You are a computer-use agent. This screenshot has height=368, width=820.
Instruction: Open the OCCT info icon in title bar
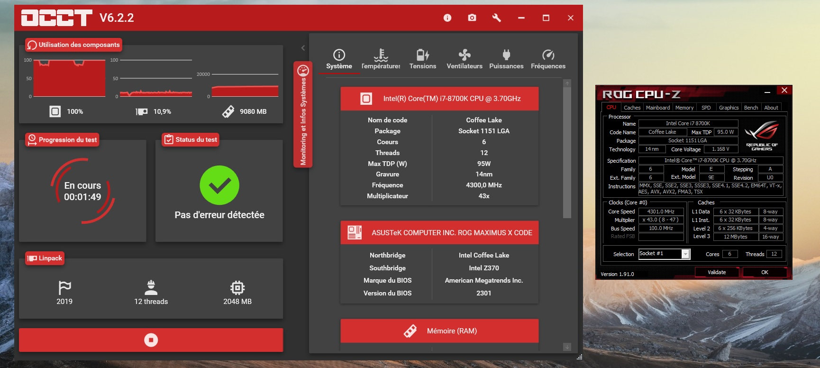[447, 18]
